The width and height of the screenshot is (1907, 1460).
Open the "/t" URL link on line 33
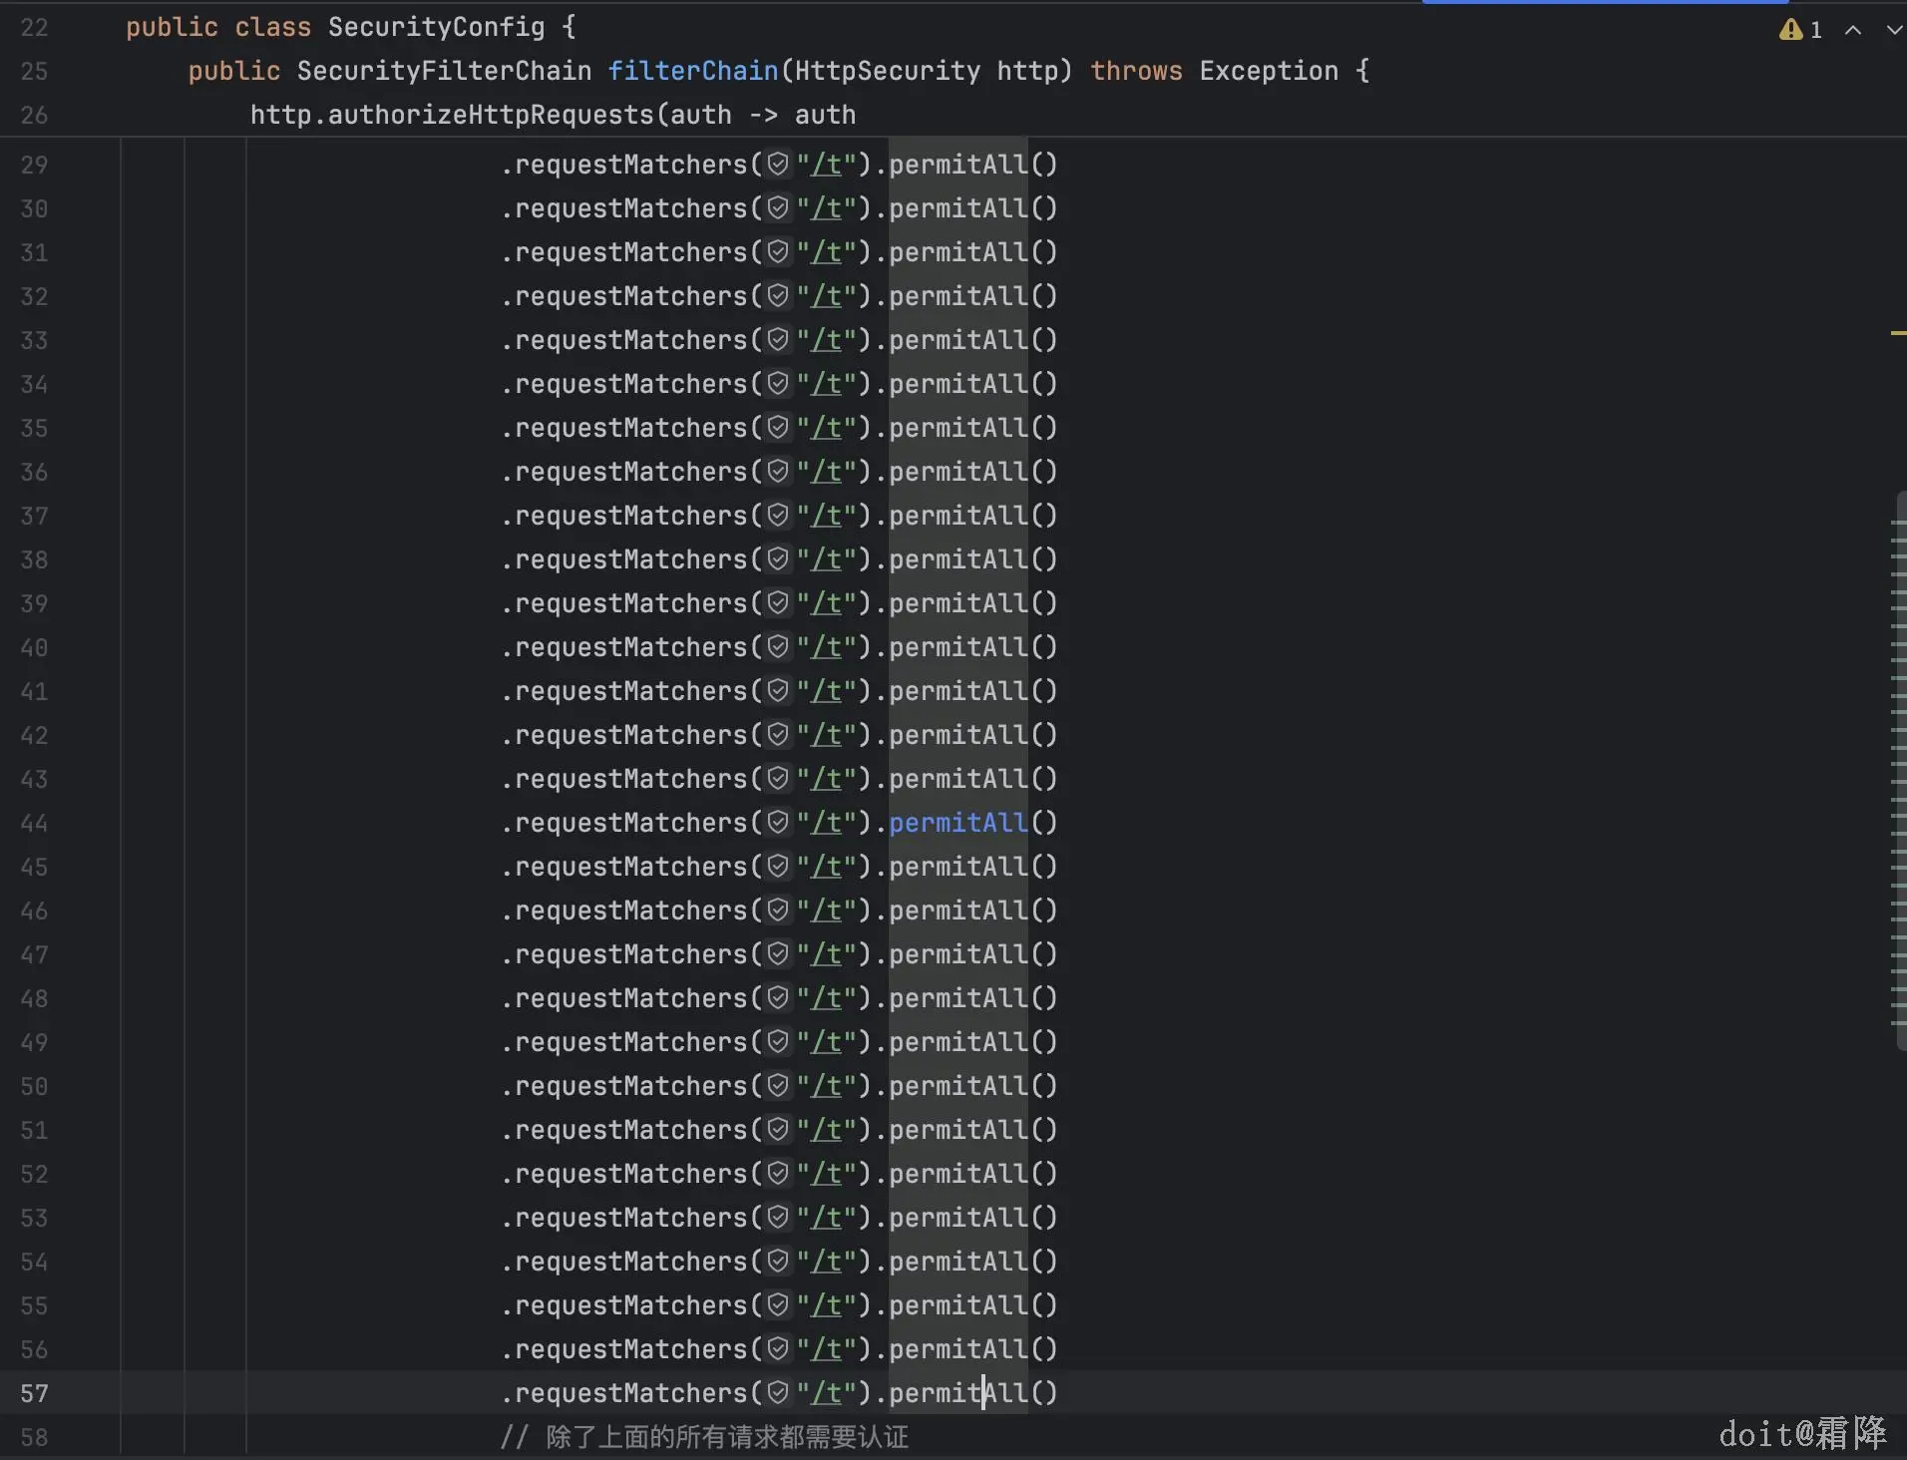point(827,340)
